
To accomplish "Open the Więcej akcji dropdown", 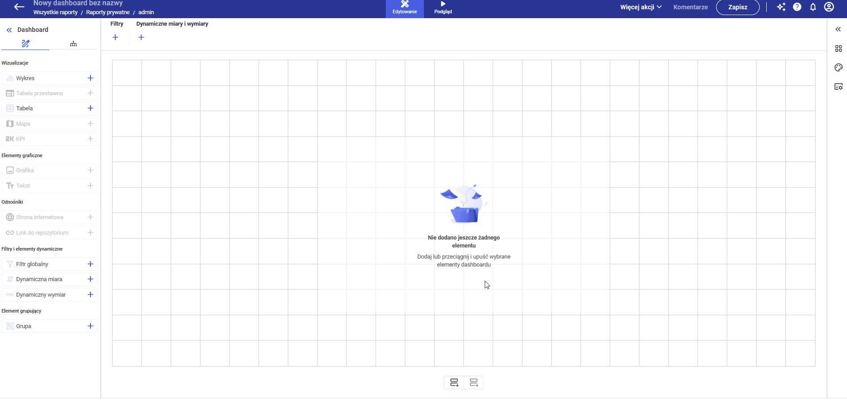I will point(641,7).
